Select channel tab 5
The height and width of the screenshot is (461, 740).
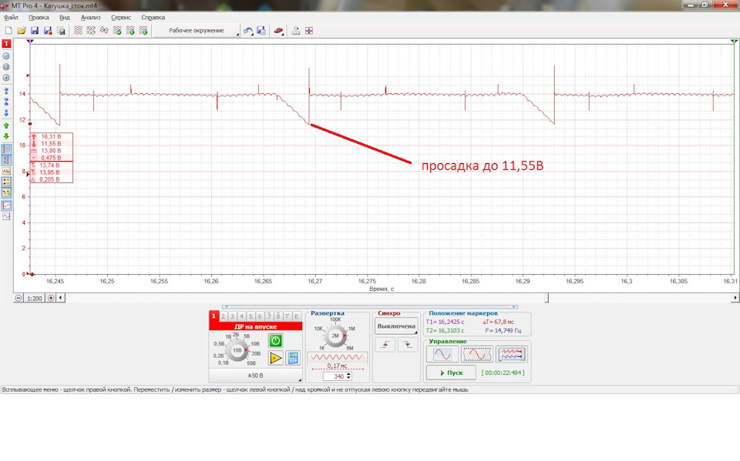(x=251, y=316)
